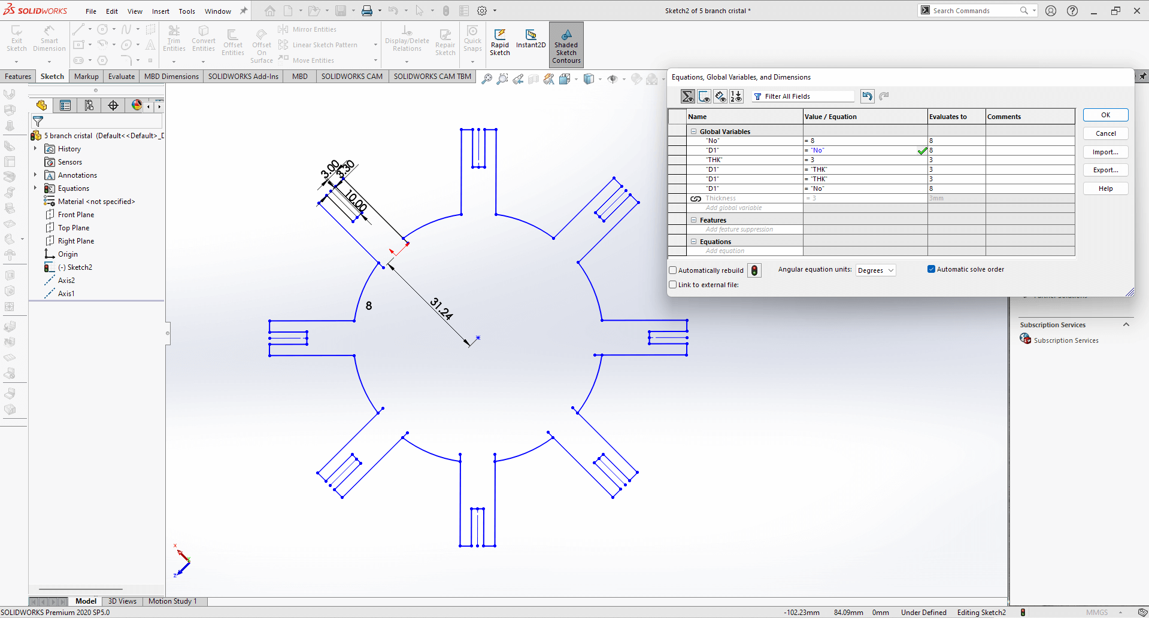Screen dimensions: 1149x618
Task: Open the Motion Study 1 tab
Action: point(172,601)
